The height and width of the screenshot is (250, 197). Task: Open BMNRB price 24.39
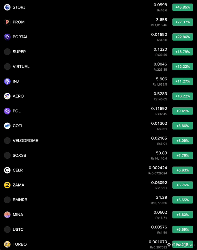162,197
